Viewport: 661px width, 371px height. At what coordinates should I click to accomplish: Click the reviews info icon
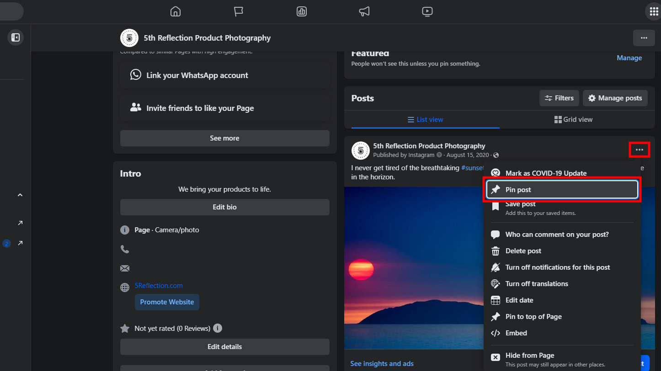click(x=218, y=328)
